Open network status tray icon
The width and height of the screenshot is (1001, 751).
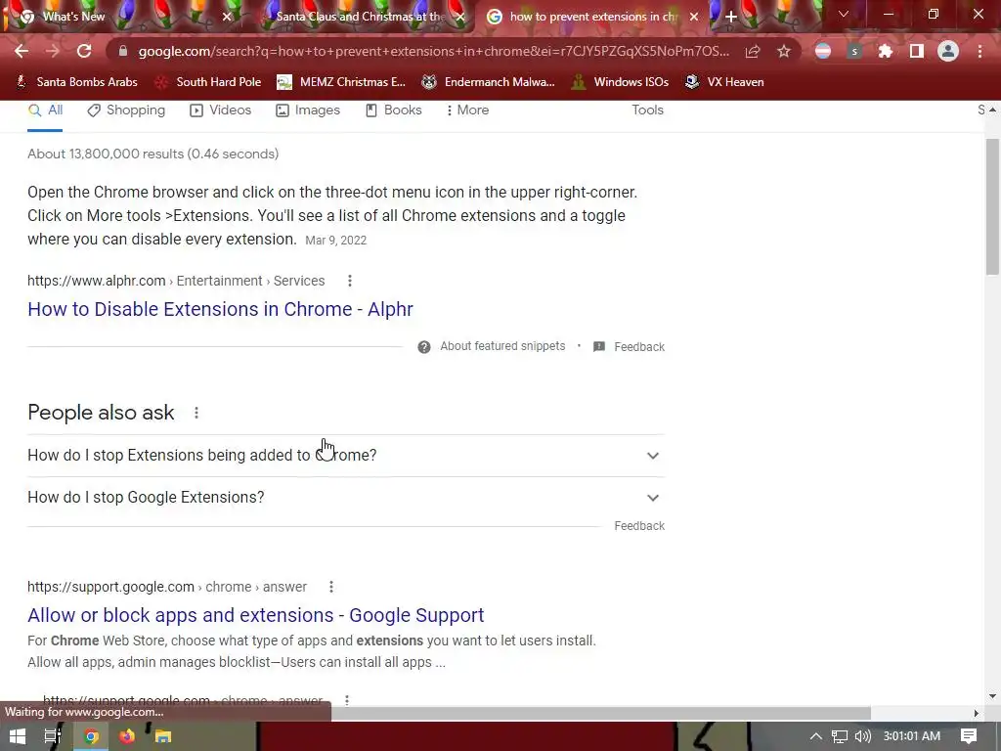[x=840, y=736]
